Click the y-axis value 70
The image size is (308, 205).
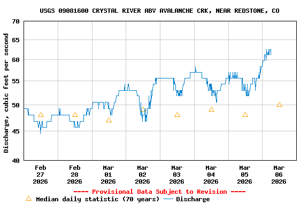(16, 21)
